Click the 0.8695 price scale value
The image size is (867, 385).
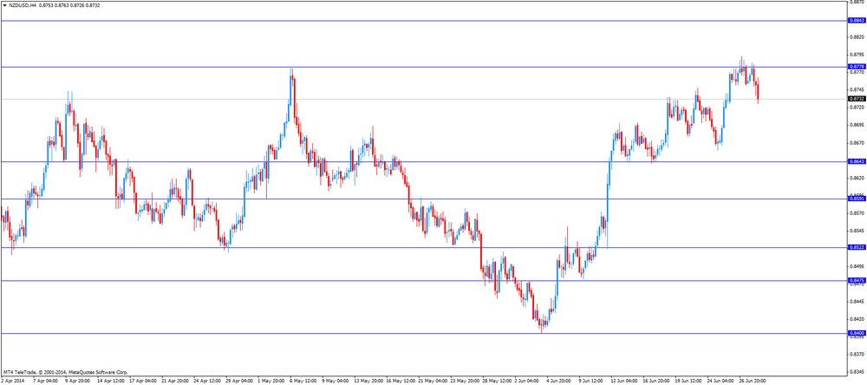(x=857, y=125)
